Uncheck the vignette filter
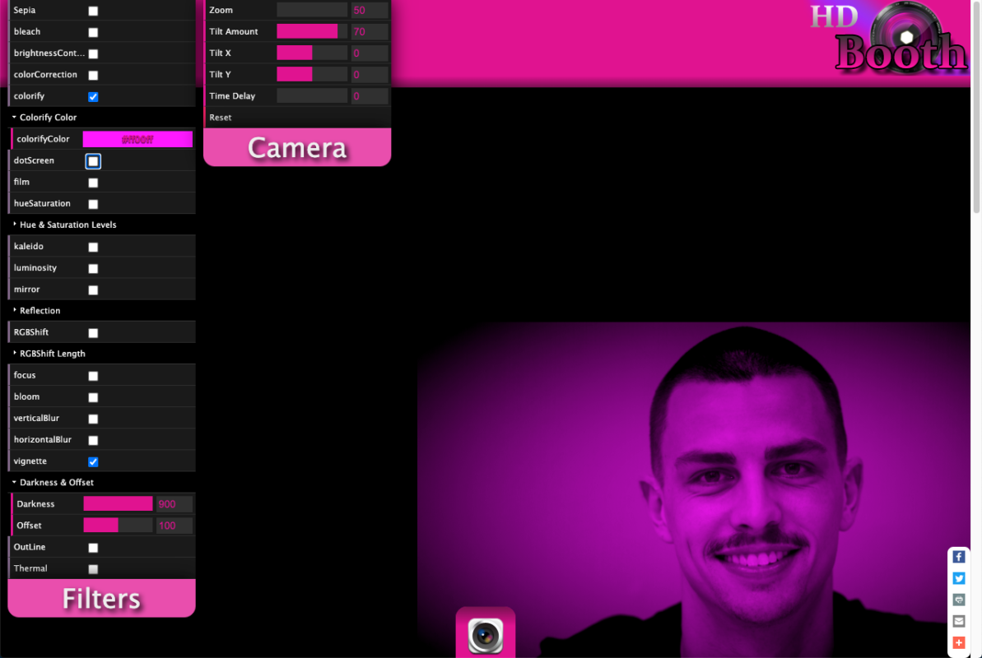 click(x=93, y=461)
